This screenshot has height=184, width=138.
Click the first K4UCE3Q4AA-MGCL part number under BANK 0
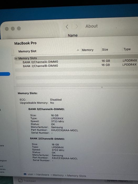[65, 130]
